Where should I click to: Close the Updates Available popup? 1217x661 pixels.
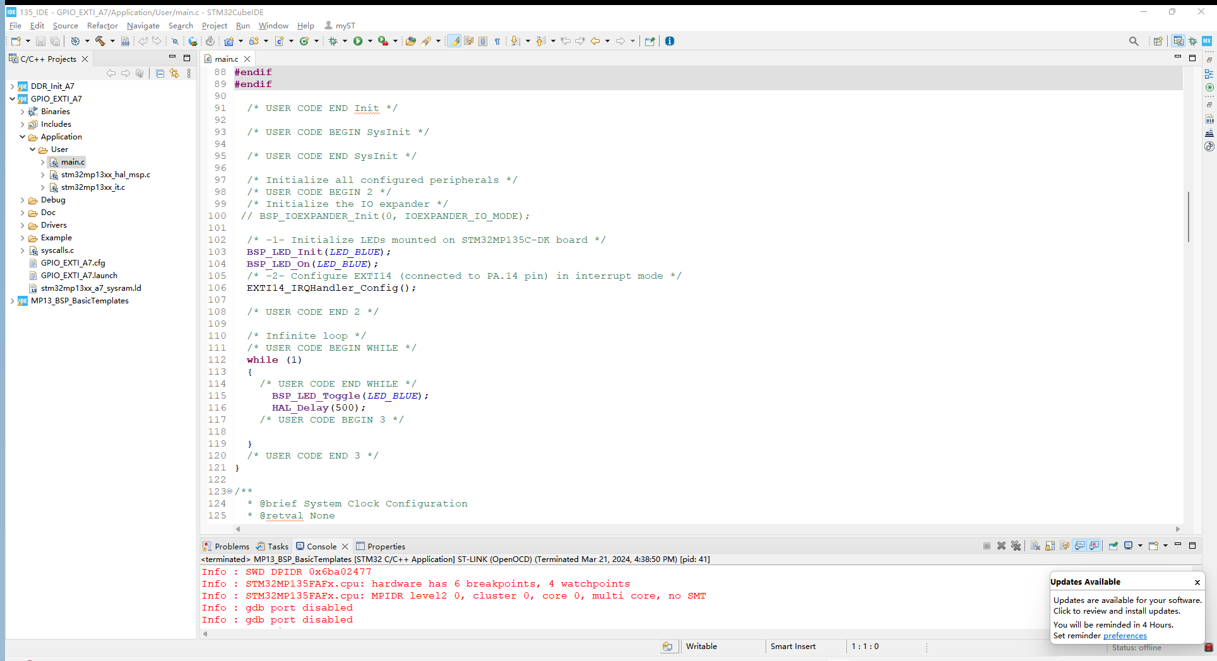point(1197,582)
